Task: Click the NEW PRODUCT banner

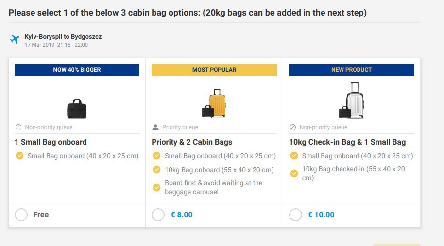Action: 351,70
